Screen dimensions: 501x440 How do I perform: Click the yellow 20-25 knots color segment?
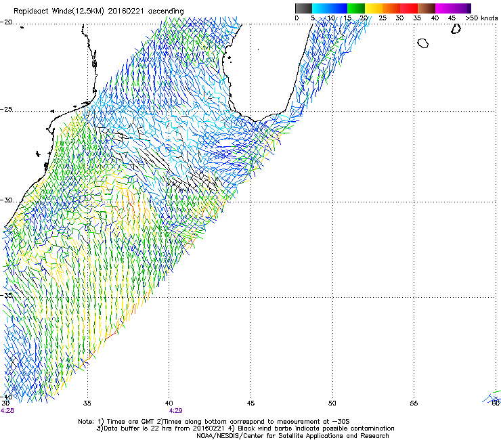coord(374,8)
